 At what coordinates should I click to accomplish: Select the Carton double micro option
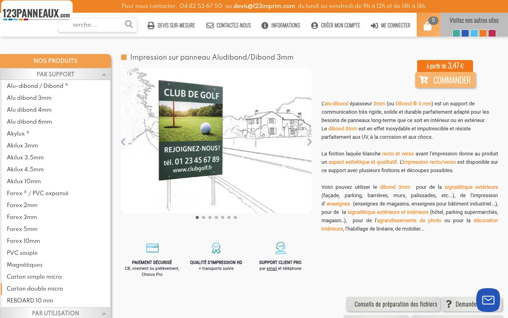tap(35, 289)
